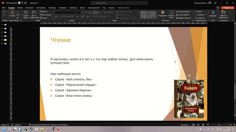236x132 pixels.
Task: Click the Format Painter brush icon
Action: coord(18,18)
